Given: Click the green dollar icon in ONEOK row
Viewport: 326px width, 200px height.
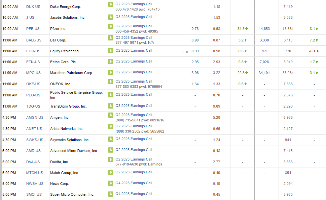Looking at the screenshot, I should 111,82.
